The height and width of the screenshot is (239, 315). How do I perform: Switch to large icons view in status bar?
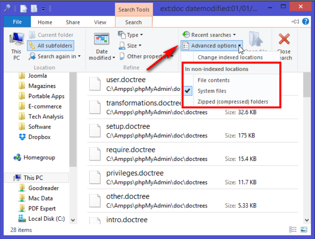tap(304, 229)
